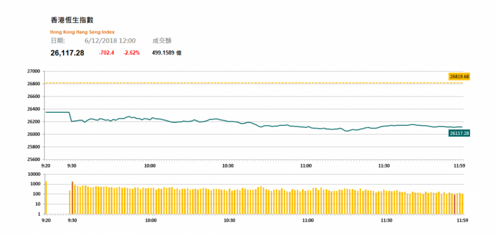Click the red change value -702.4
497x235 pixels.
[x=106, y=53]
